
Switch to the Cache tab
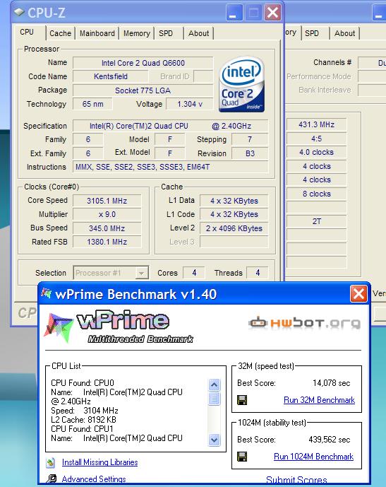[61, 33]
